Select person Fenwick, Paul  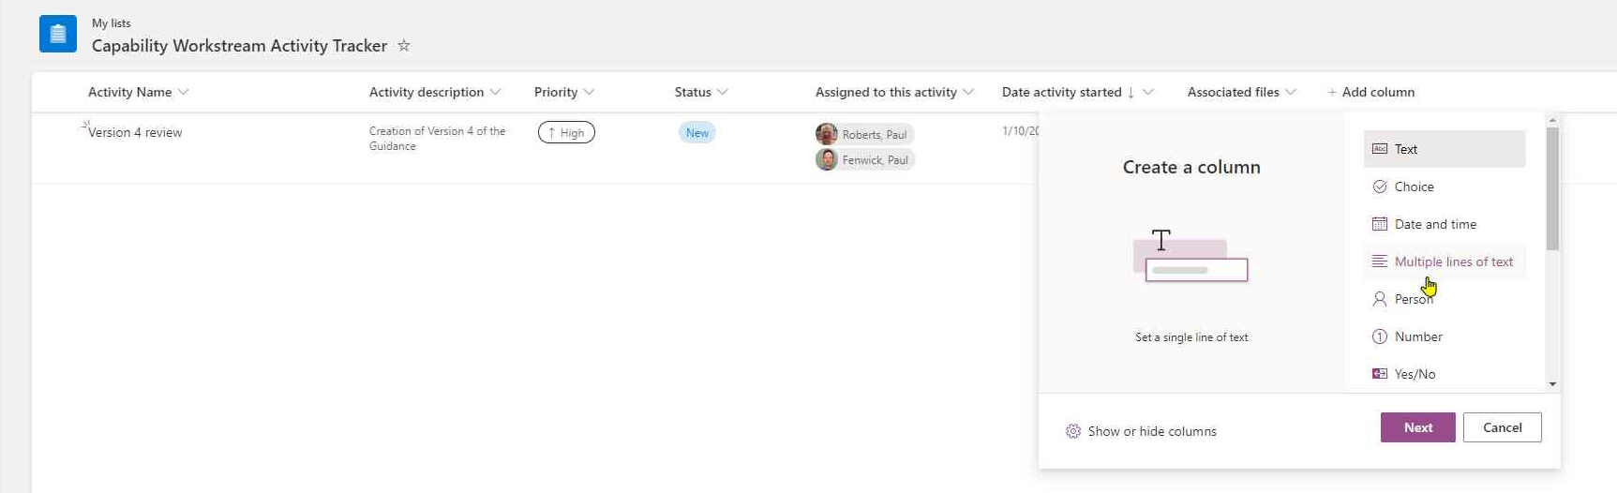click(x=864, y=159)
